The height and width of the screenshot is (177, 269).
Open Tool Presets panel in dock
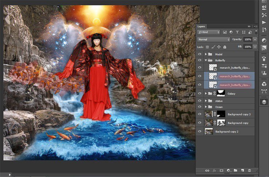(264, 15)
